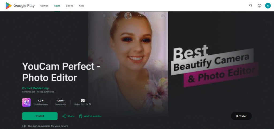
Task: Click the Contains ads · In-app purchases text
Action: [38, 92]
